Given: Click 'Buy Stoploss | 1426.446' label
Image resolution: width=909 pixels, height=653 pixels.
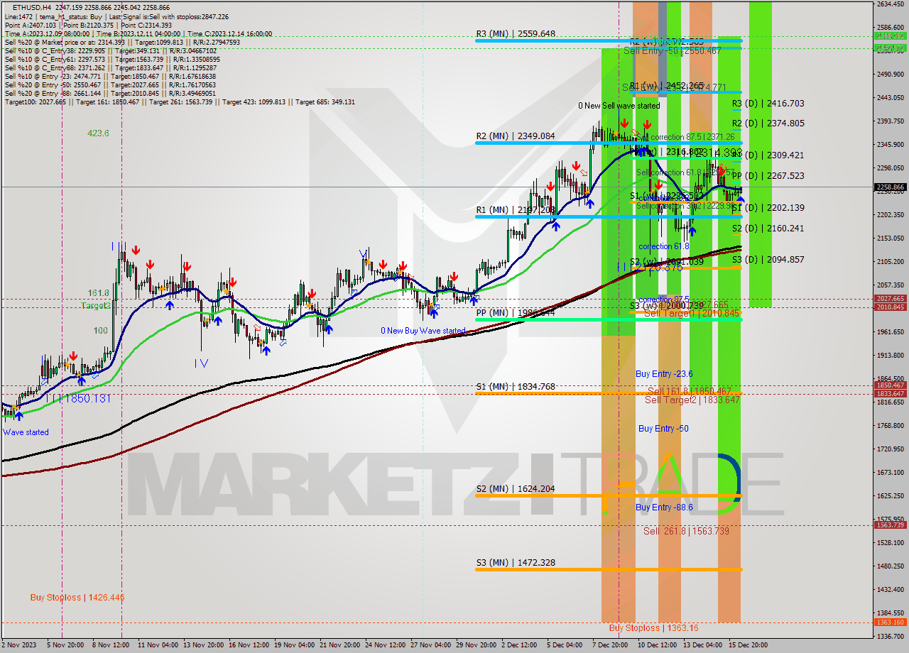Looking at the screenshot, I should click(77, 598).
